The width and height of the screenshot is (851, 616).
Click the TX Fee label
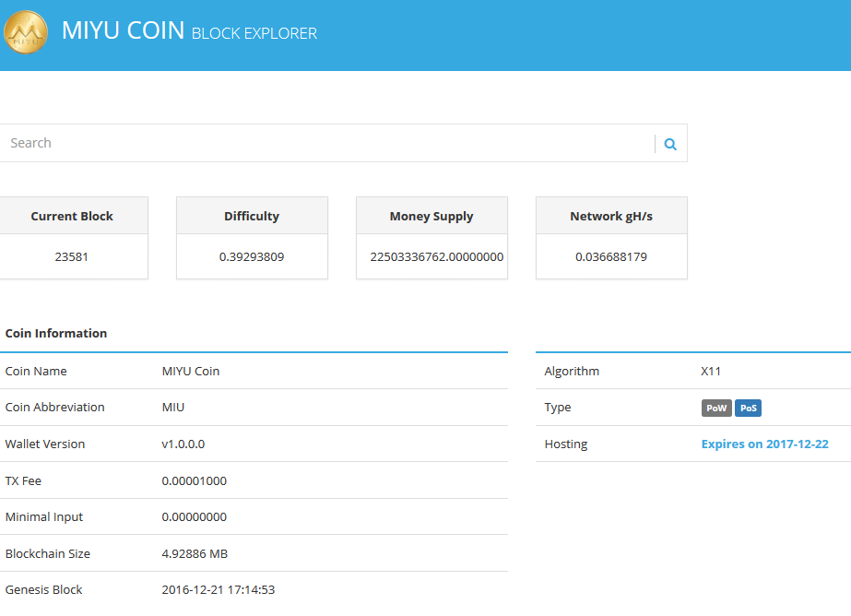click(23, 480)
